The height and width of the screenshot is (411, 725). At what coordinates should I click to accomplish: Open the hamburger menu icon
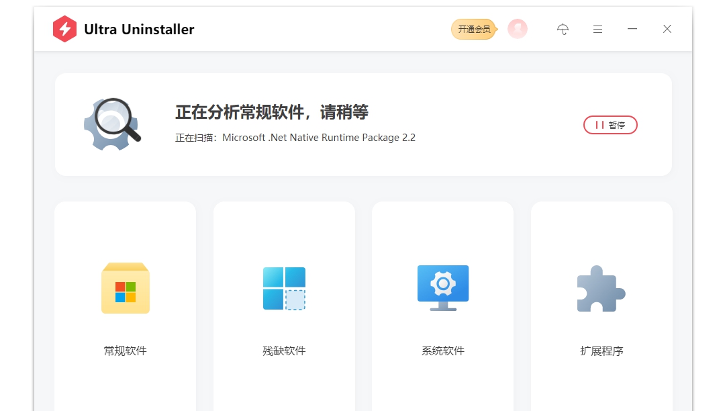pyautogui.click(x=597, y=29)
